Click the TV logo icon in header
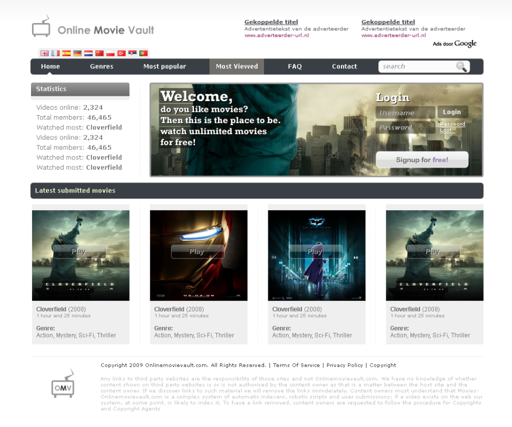Viewport: 512px width, 427px height. [41, 26]
